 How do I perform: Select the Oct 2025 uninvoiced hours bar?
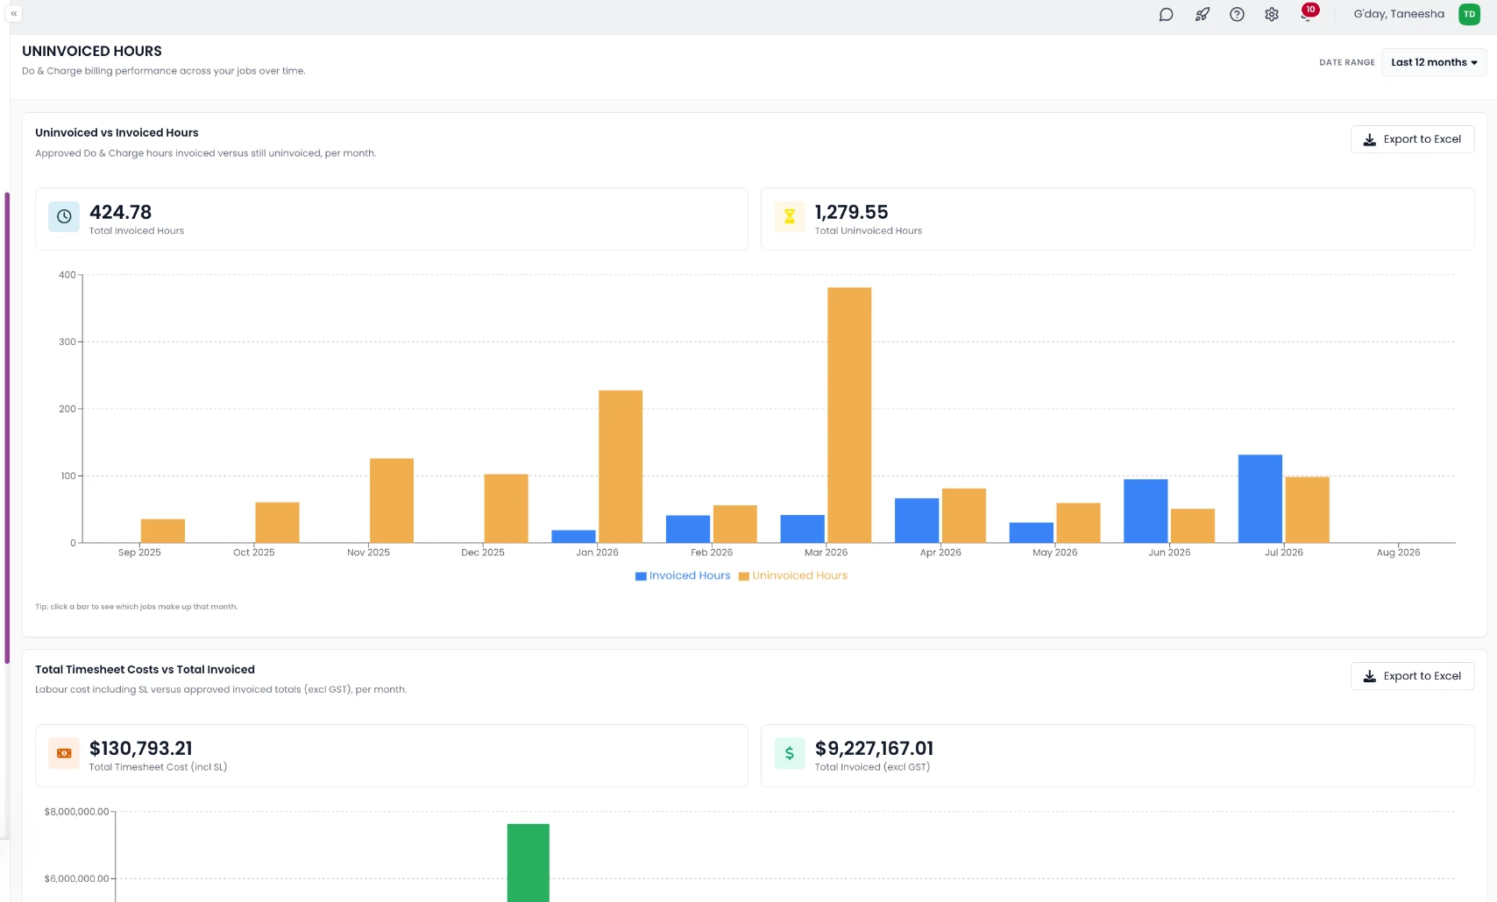pos(277,523)
